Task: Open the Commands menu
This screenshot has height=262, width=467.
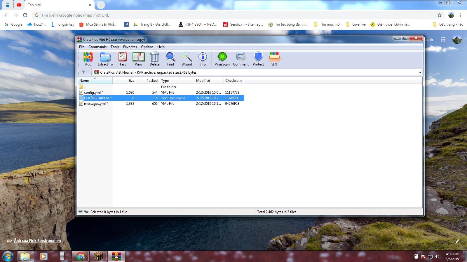Action: point(97,47)
